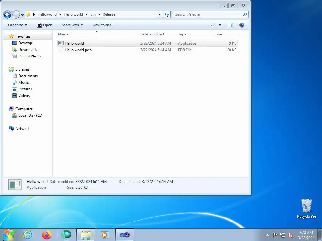Click the network tray icon

(x=283, y=235)
